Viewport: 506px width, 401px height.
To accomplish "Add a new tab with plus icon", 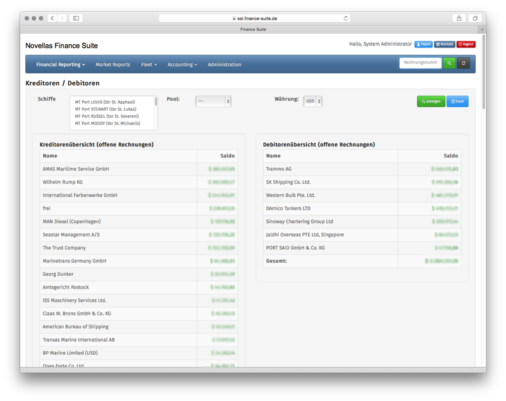I will 482,29.
